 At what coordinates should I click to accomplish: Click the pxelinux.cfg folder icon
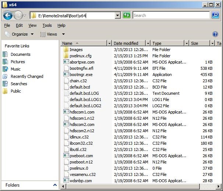tap(66, 56)
